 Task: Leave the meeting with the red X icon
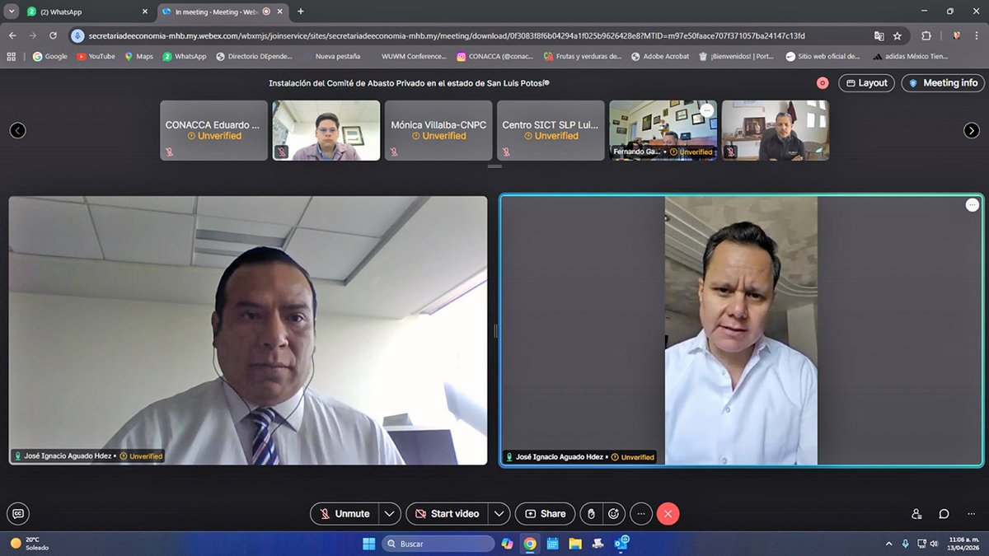coord(668,513)
